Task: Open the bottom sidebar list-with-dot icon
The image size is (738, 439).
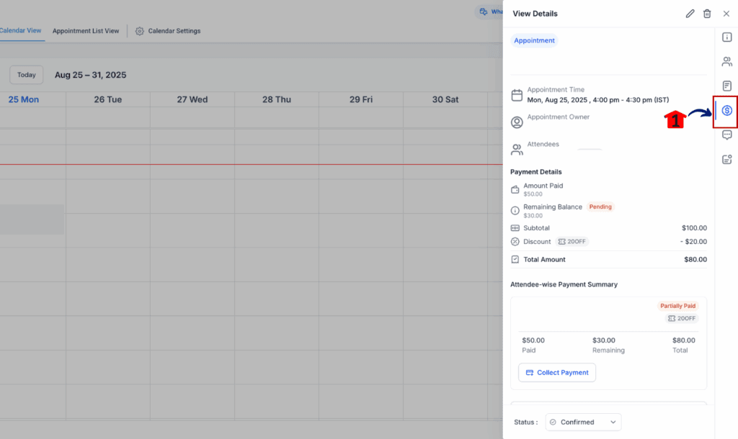Action: (x=726, y=159)
